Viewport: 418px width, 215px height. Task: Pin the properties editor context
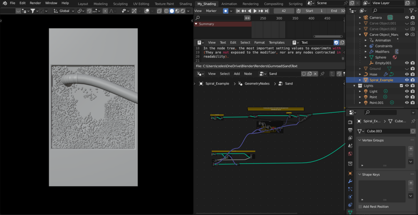point(413,121)
